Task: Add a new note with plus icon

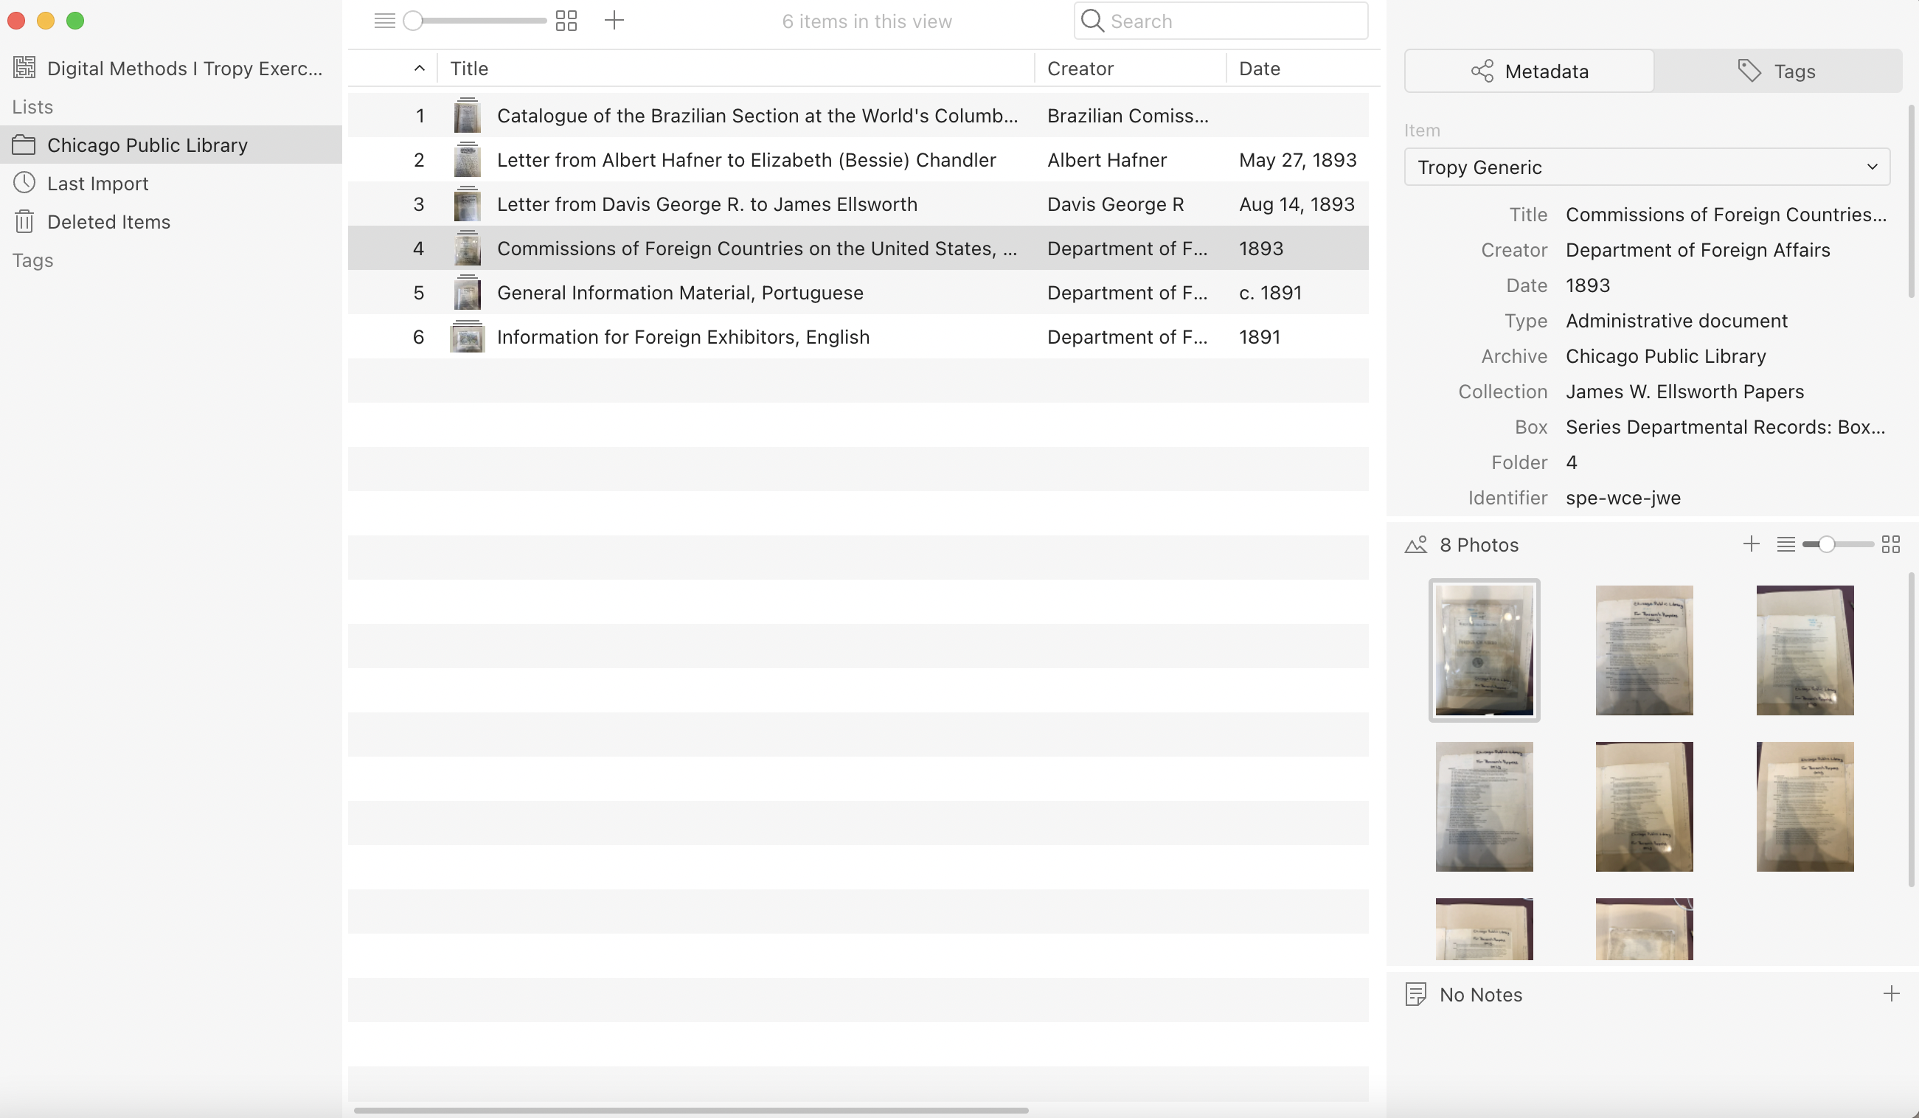Action: [x=1891, y=993]
